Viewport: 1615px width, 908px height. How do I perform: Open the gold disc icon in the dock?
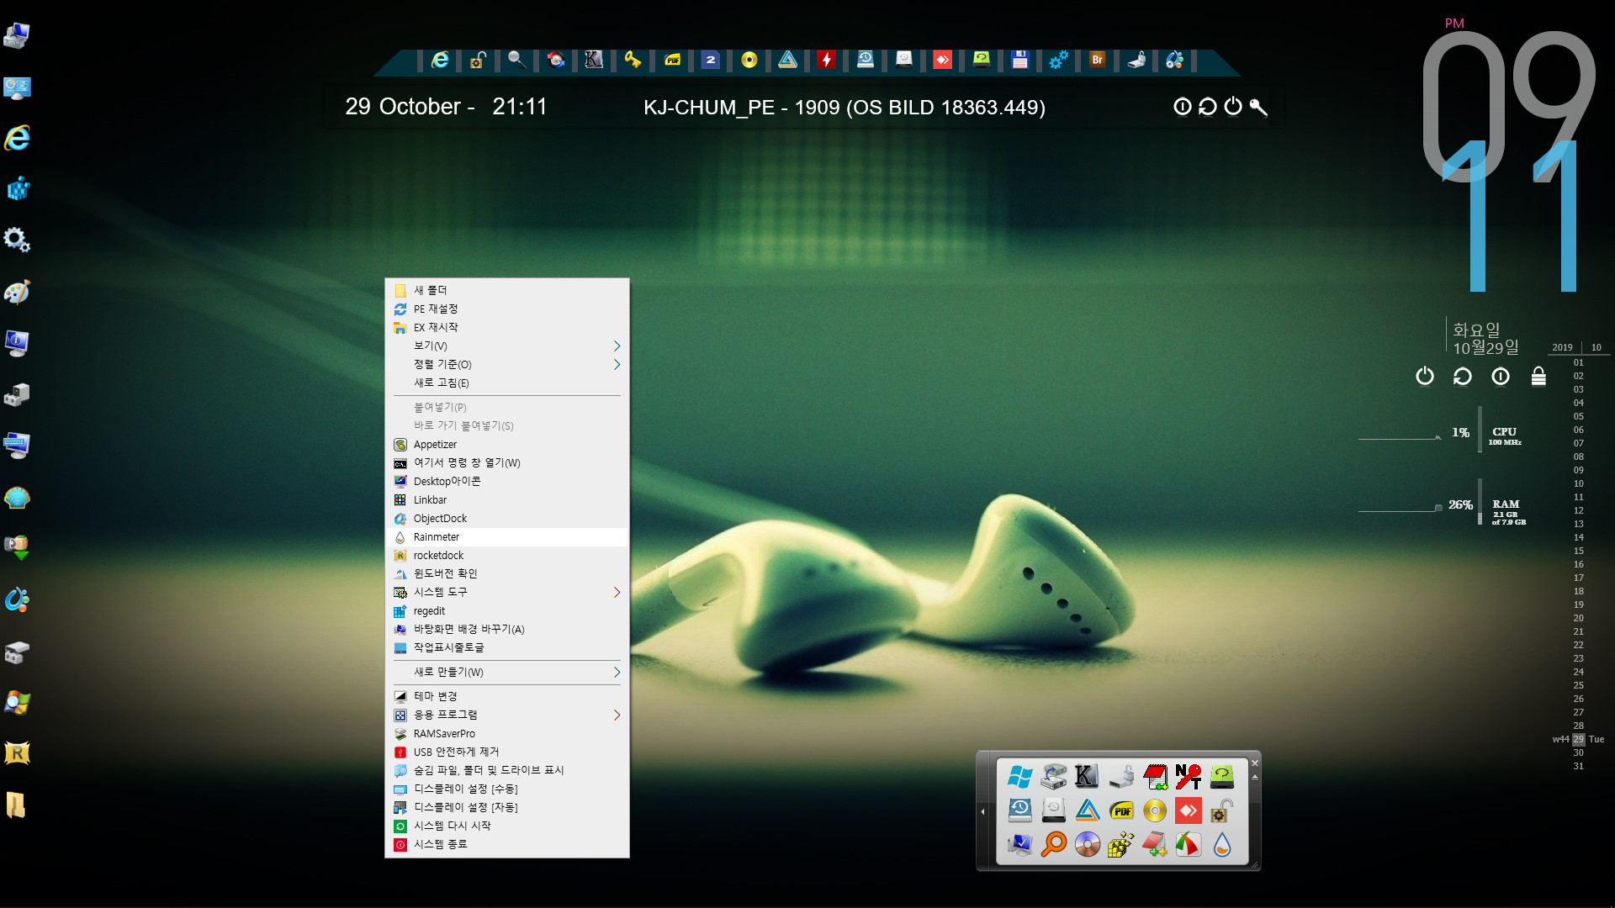coord(1155,811)
